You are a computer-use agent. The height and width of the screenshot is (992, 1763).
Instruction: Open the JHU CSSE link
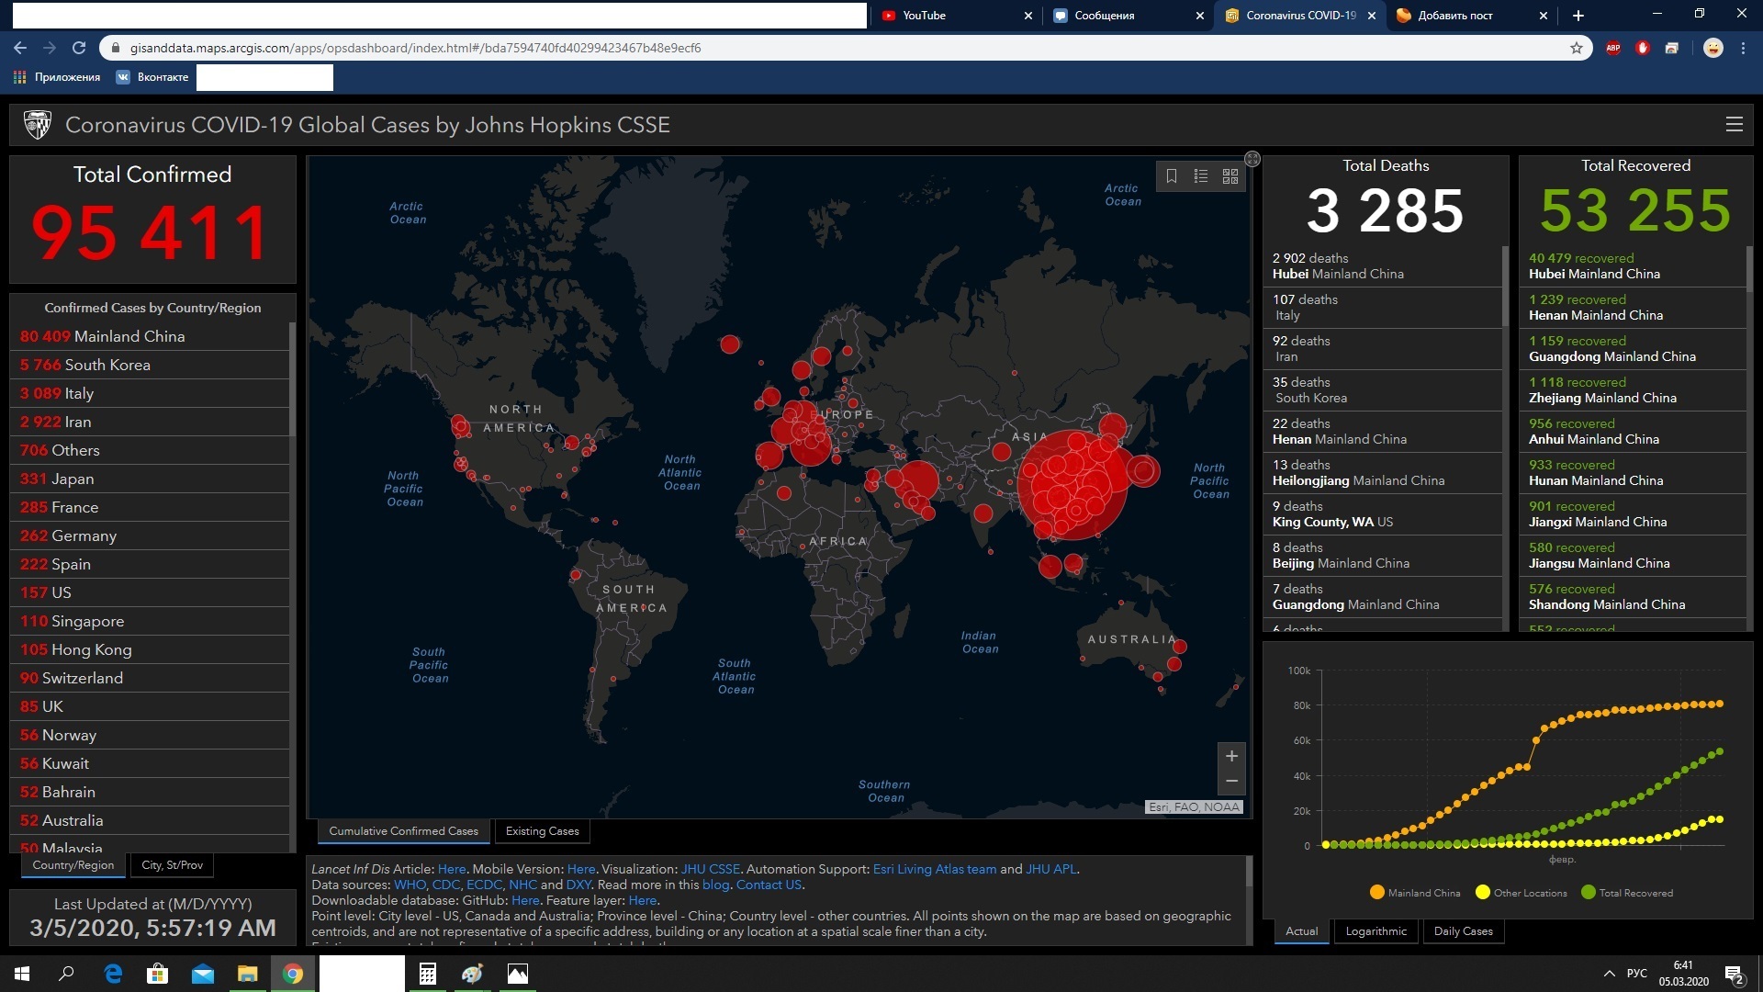coord(710,869)
